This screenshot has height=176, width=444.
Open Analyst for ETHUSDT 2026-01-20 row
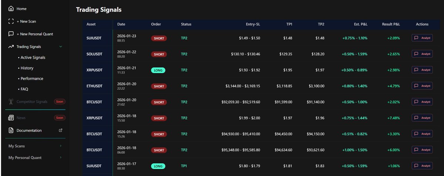point(422,86)
